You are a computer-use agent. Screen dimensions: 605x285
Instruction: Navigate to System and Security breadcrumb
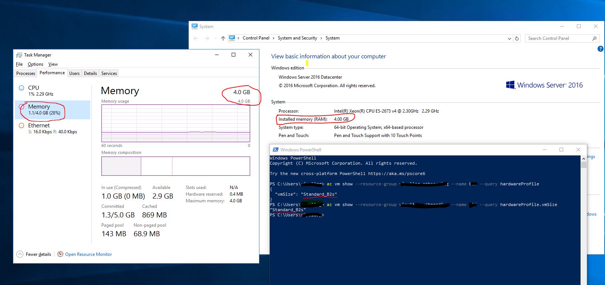298,38
